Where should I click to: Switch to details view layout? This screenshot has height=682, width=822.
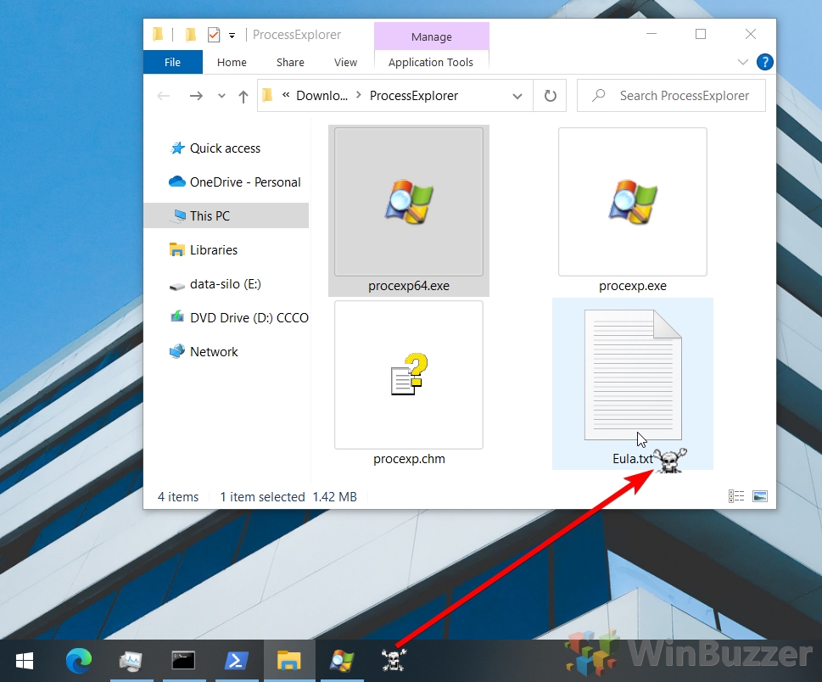(736, 496)
